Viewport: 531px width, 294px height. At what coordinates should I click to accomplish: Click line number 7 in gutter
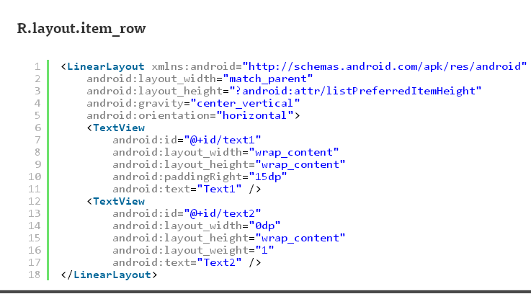[x=37, y=140]
